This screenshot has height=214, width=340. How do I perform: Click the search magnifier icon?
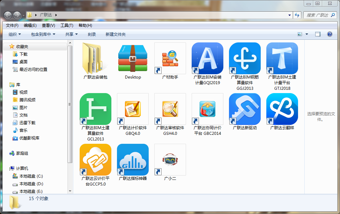pos(333,15)
